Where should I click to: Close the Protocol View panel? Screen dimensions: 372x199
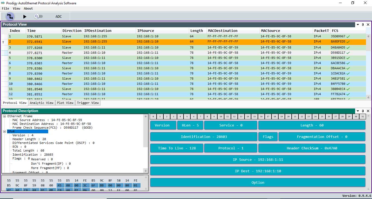coord(368,25)
